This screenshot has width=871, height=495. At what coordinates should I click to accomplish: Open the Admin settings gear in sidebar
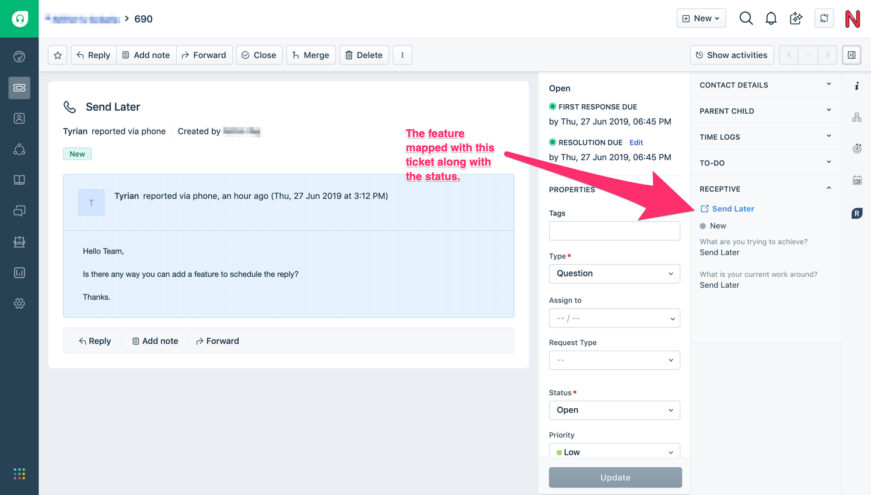click(x=19, y=303)
